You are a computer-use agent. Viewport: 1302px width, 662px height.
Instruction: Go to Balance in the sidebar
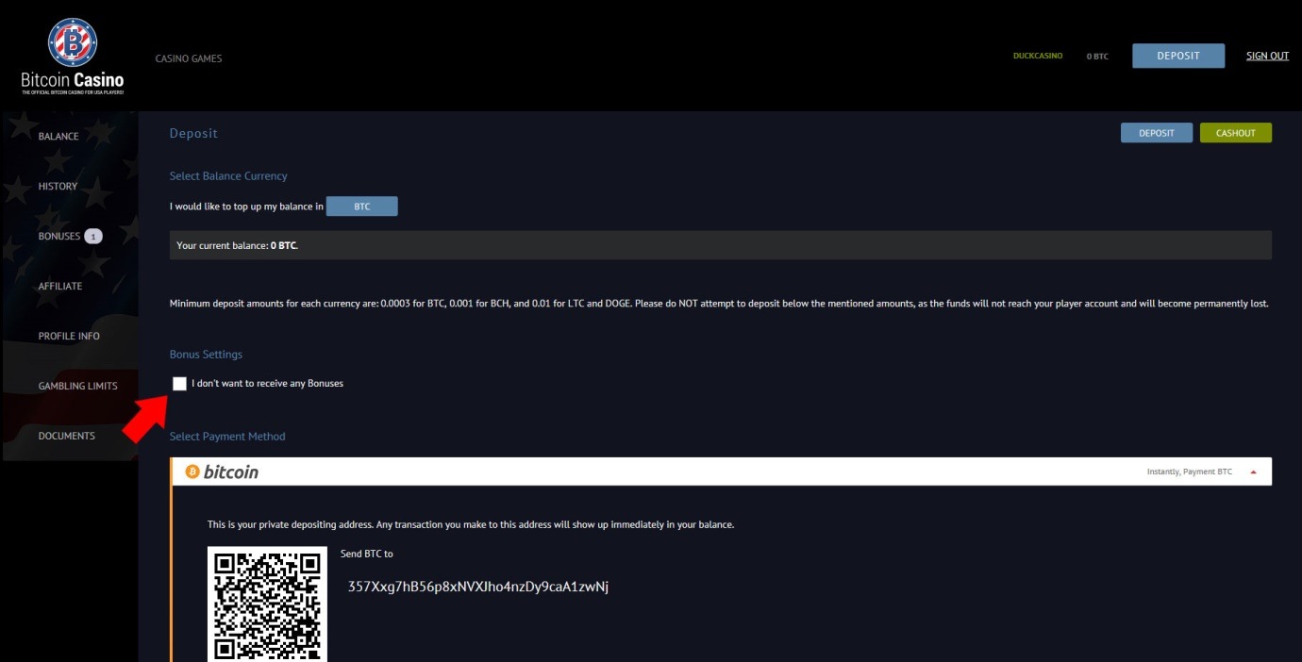click(58, 137)
